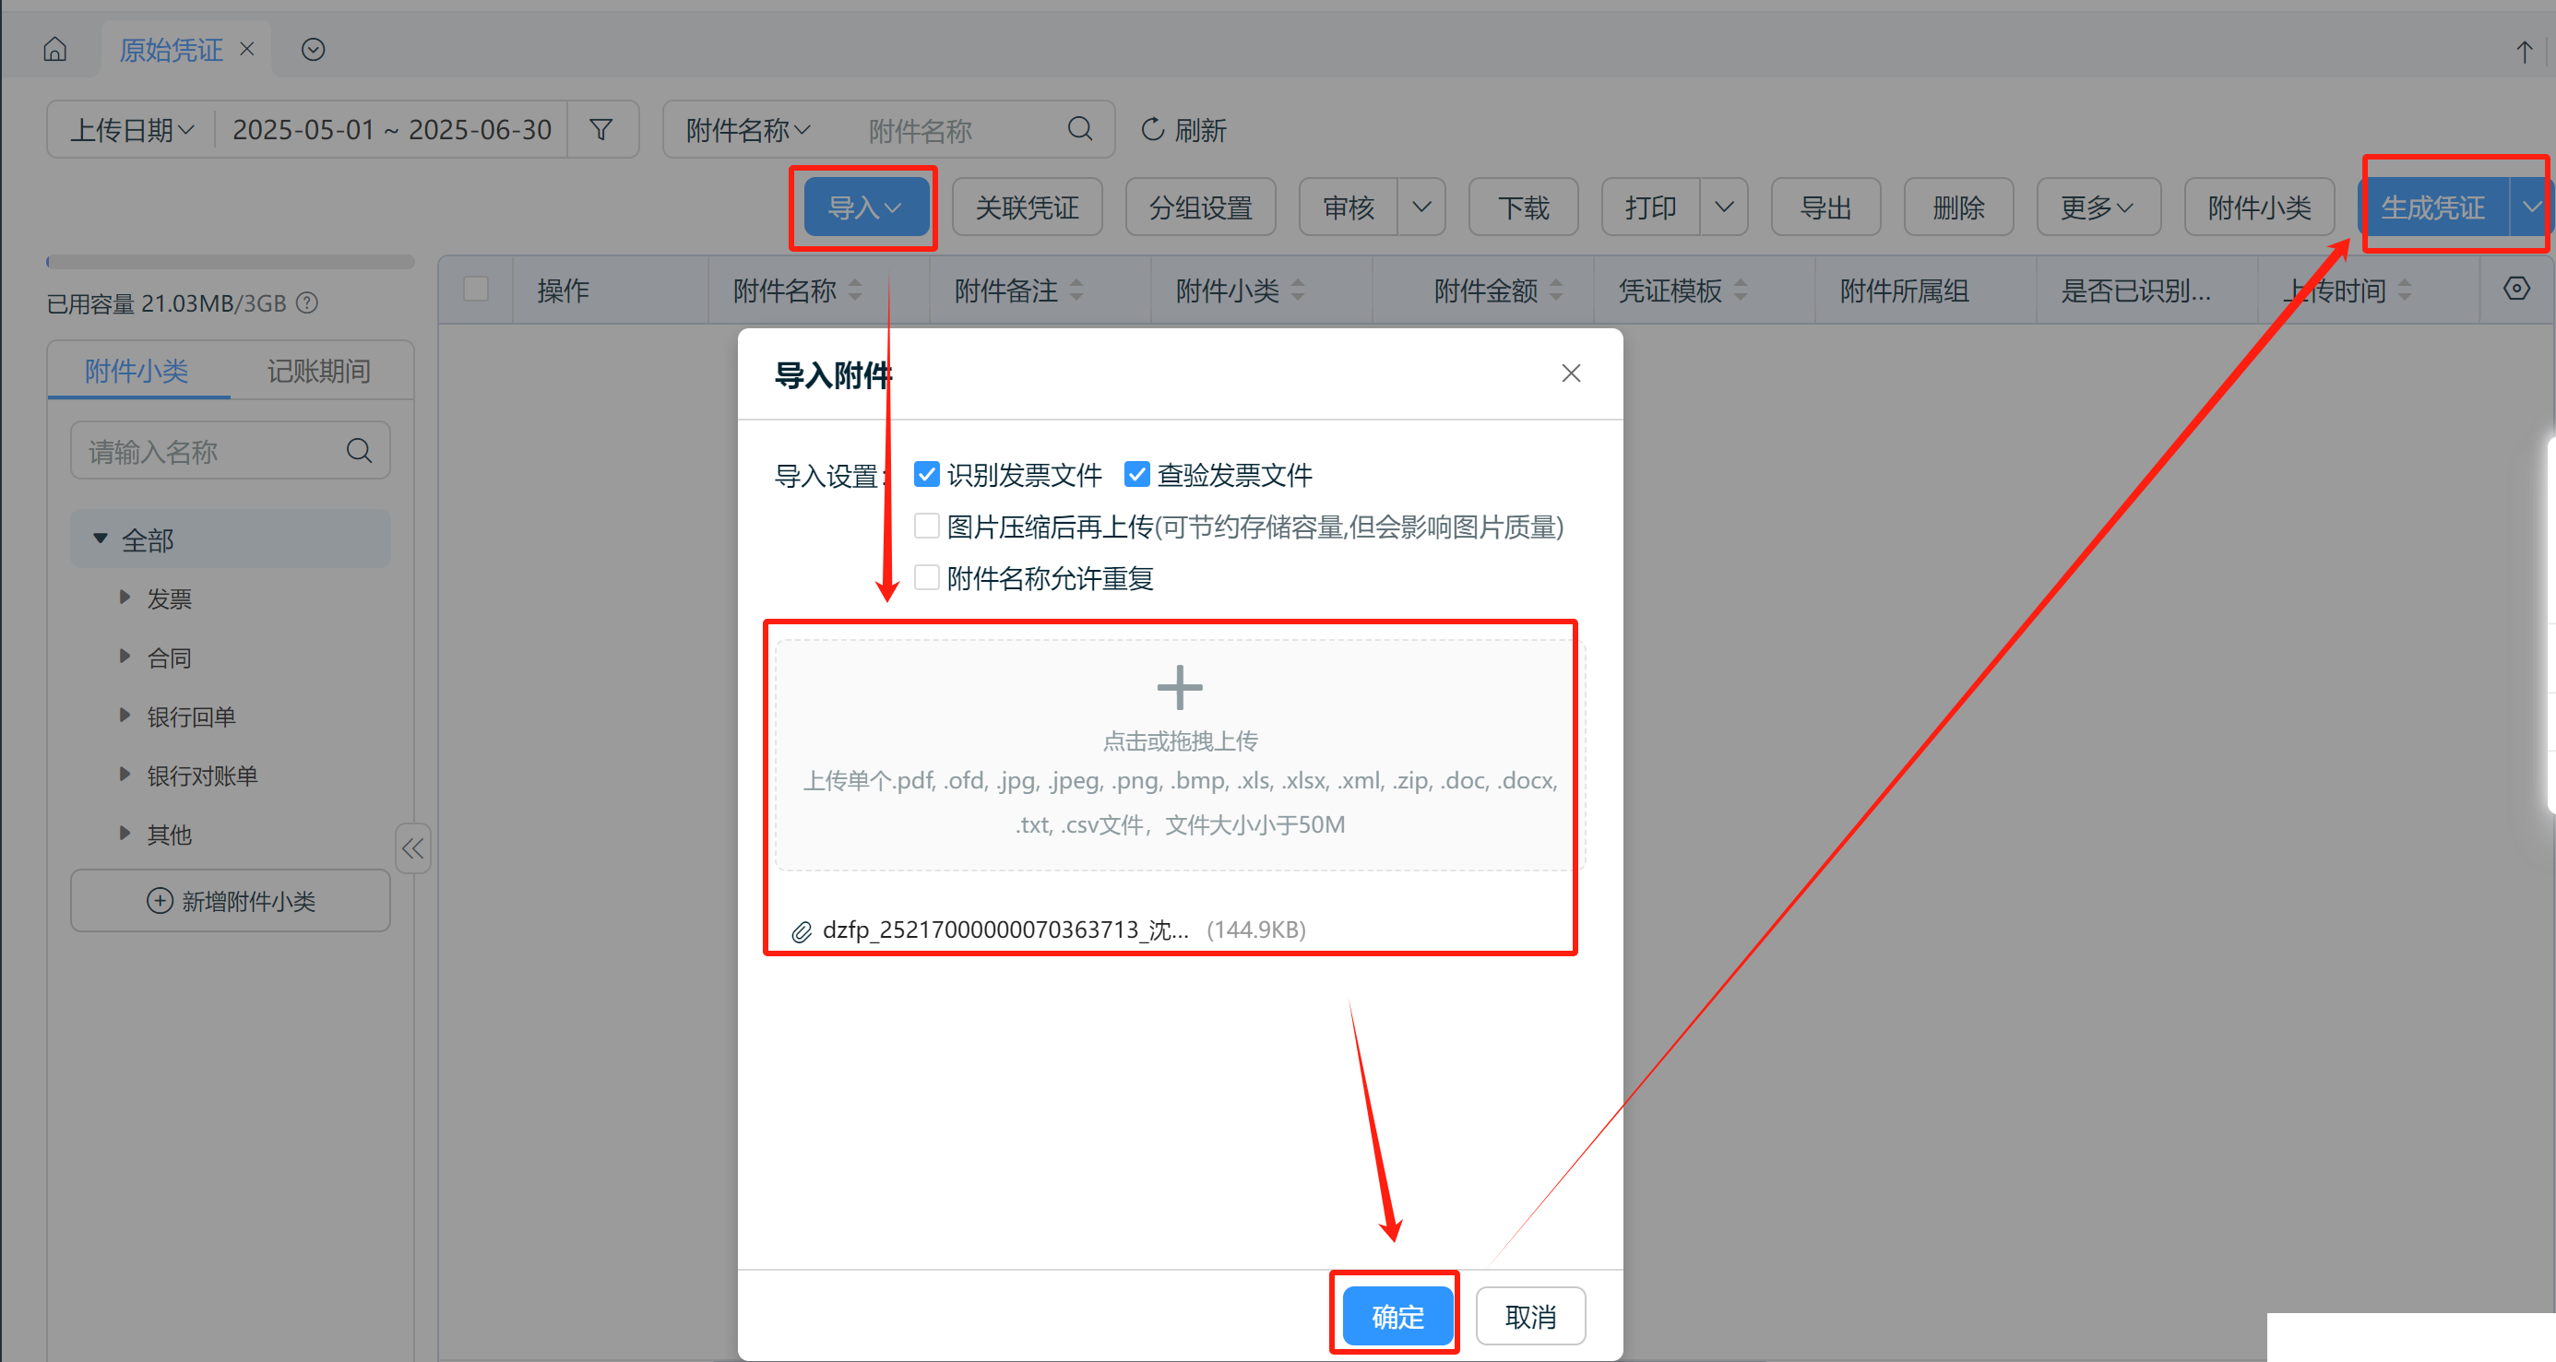Click the refresh icon labeled 刷新
2556x1362 pixels.
(1152, 130)
